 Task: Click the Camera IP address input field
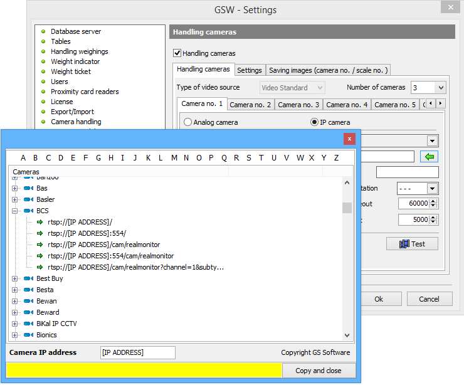pos(138,352)
